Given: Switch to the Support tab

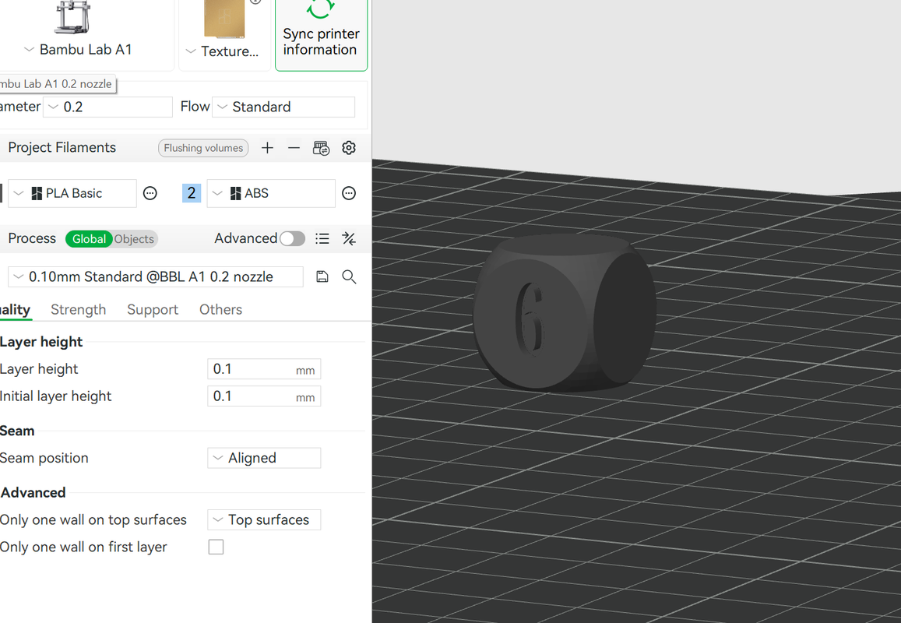Looking at the screenshot, I should coord(153,309).
